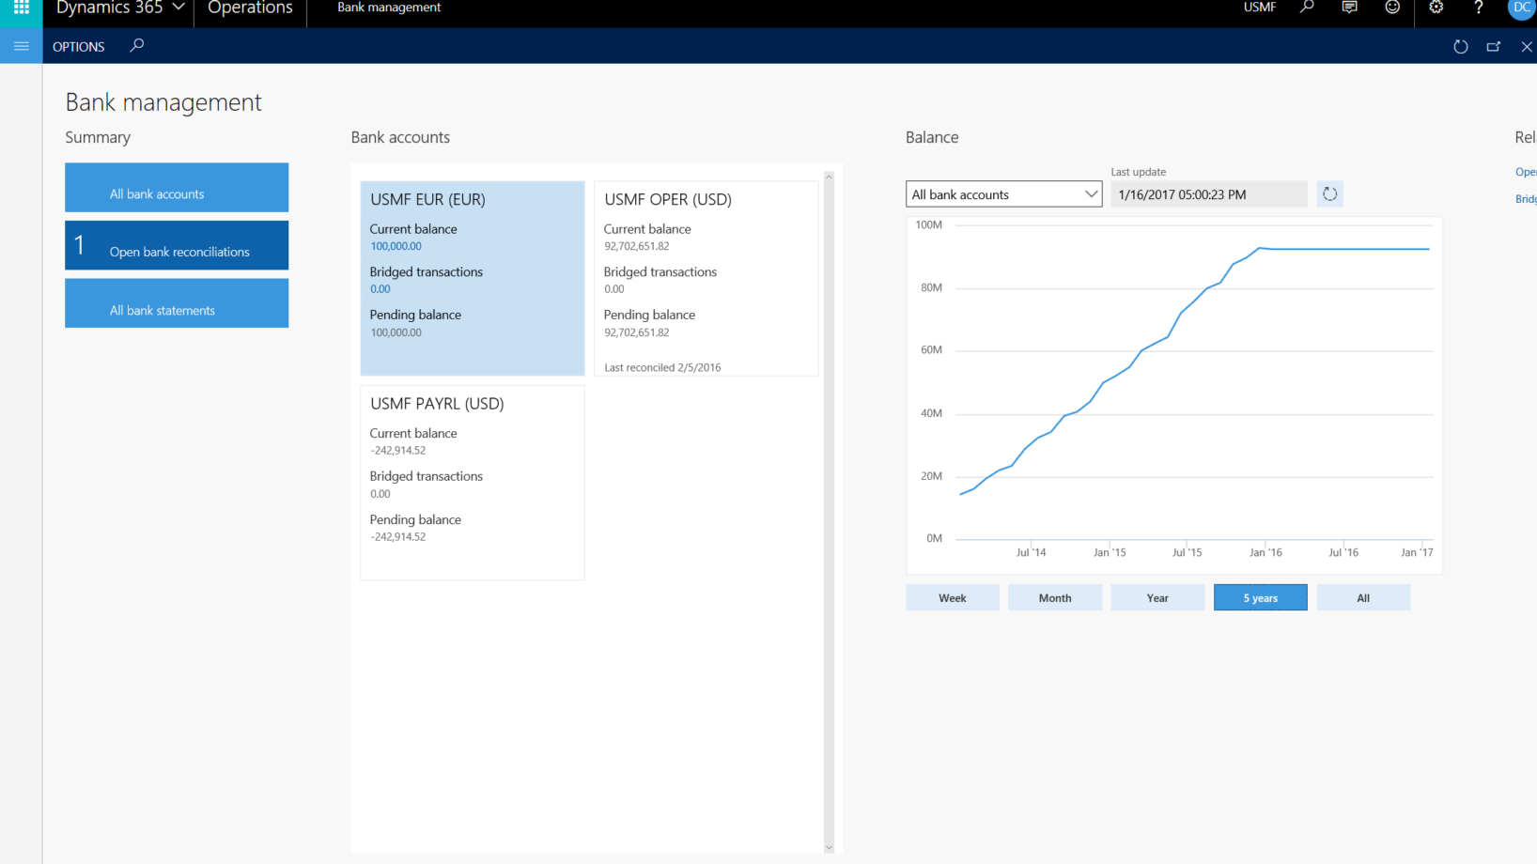Click the -242,914.52 current balance value
Viewport: 1537px width, 864px height.
pyautogui.click(x=397, y=451)
